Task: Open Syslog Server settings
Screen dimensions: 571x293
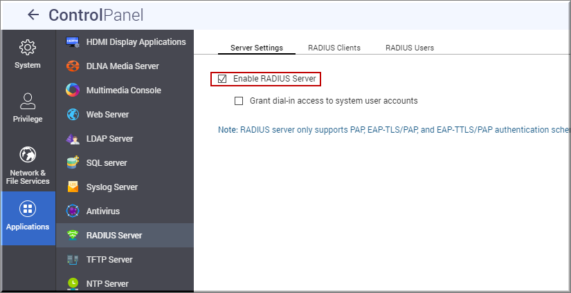Action: click(111, 187)
